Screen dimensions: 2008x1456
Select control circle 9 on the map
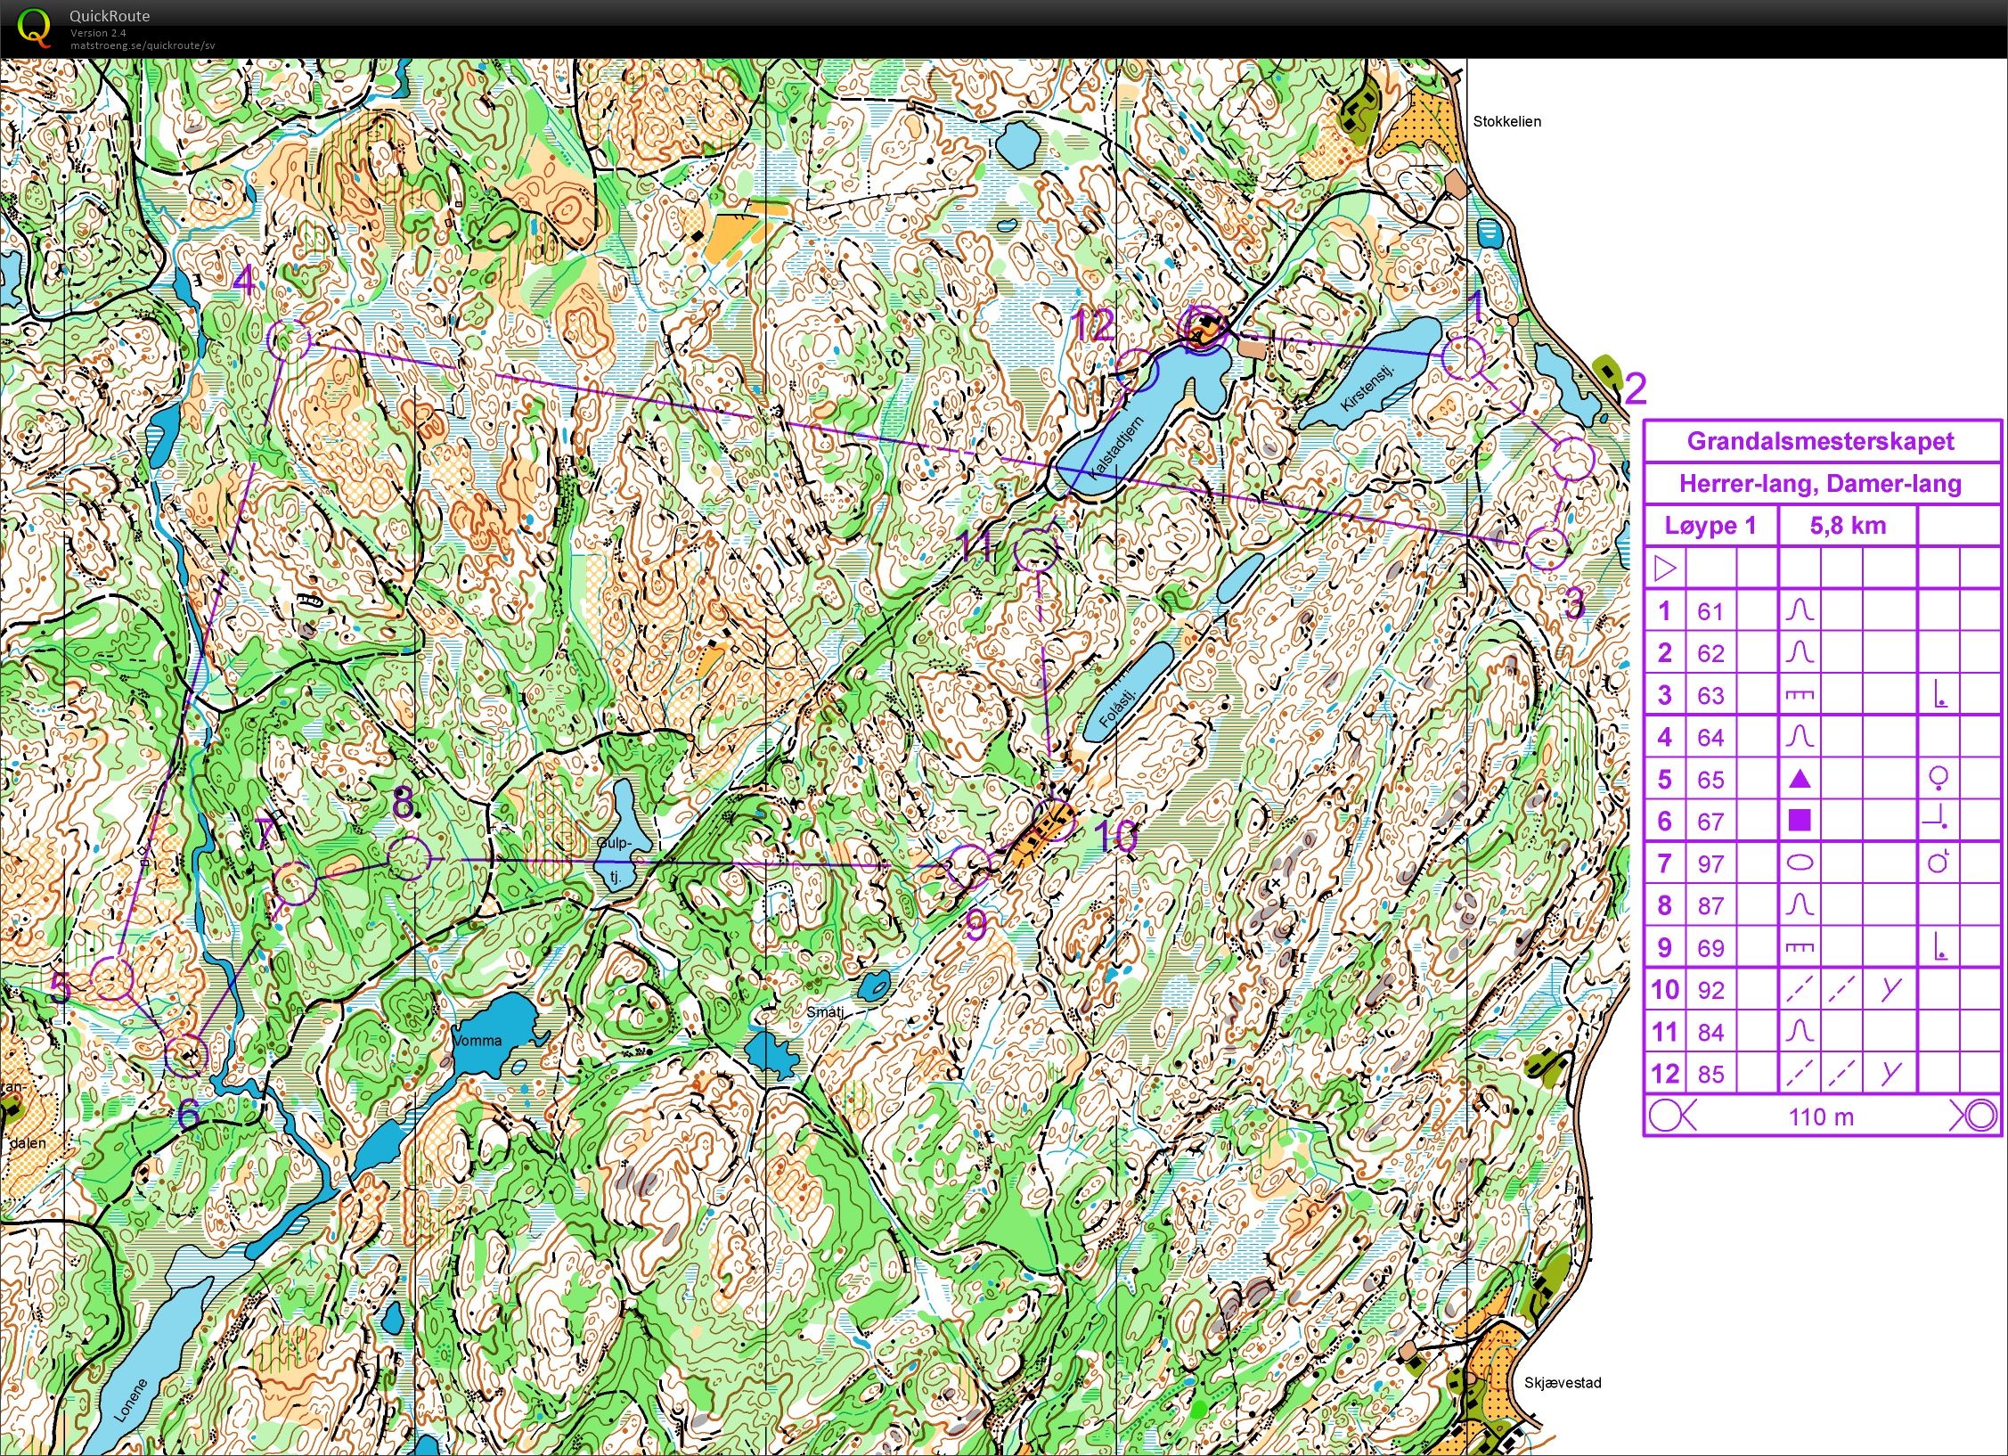point(968,866)
